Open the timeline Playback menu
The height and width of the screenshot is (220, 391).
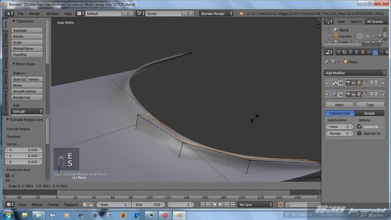[x=71, y=205]
